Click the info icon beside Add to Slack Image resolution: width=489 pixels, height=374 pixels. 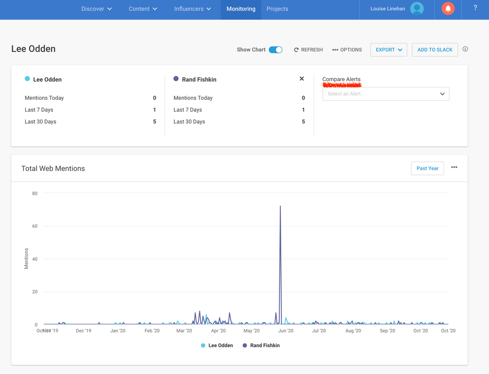(465, 49)
